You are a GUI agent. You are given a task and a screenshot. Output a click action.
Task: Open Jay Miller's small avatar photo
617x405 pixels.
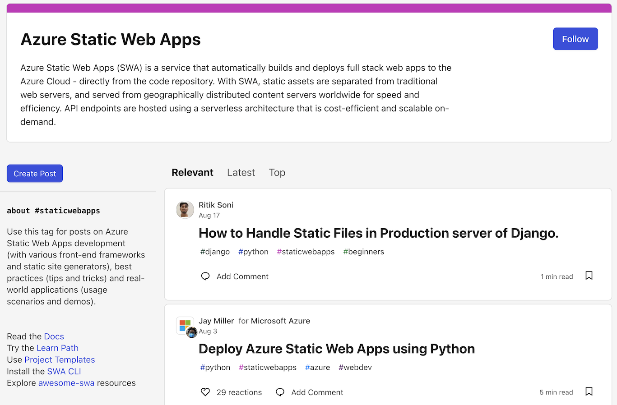click(192, 333)
